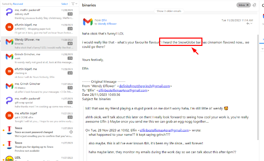The image size is (264, 161).
Task: Click Tesco logo on 'password changed' email
Action: click(x=9, y=130)
